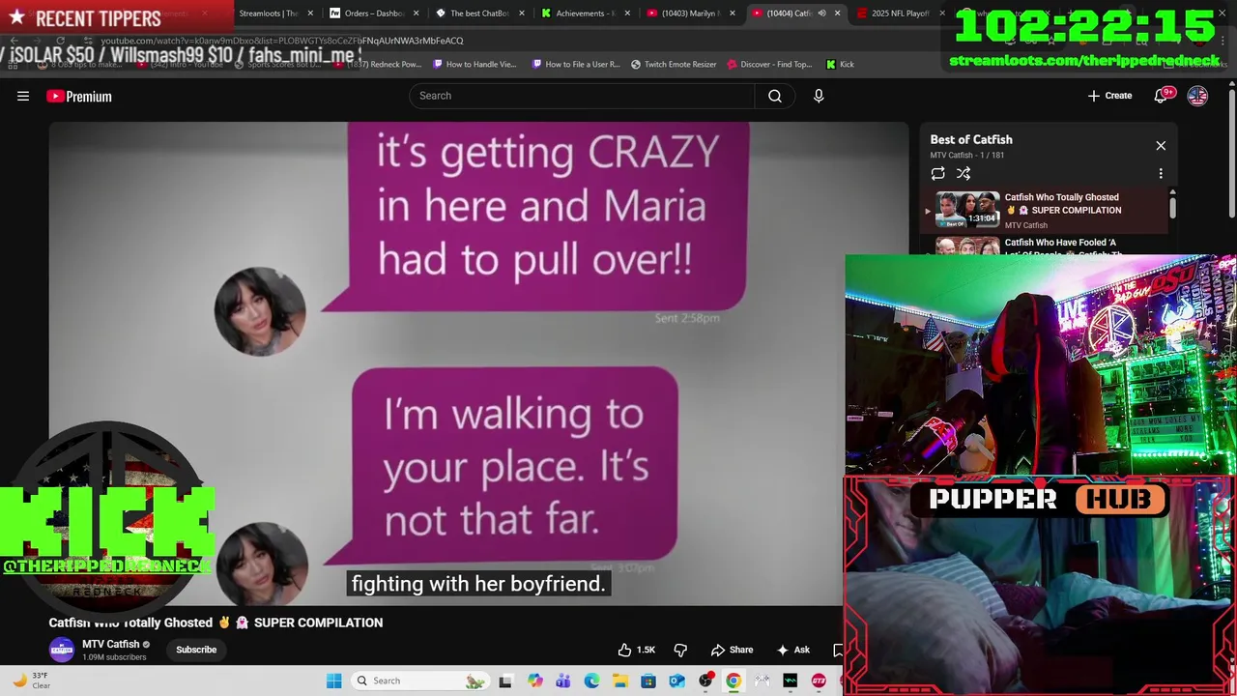This screenshot has height=696, width=1237.
Task: Open the YouTube guide hamburger menu
Action: [23, 96]
